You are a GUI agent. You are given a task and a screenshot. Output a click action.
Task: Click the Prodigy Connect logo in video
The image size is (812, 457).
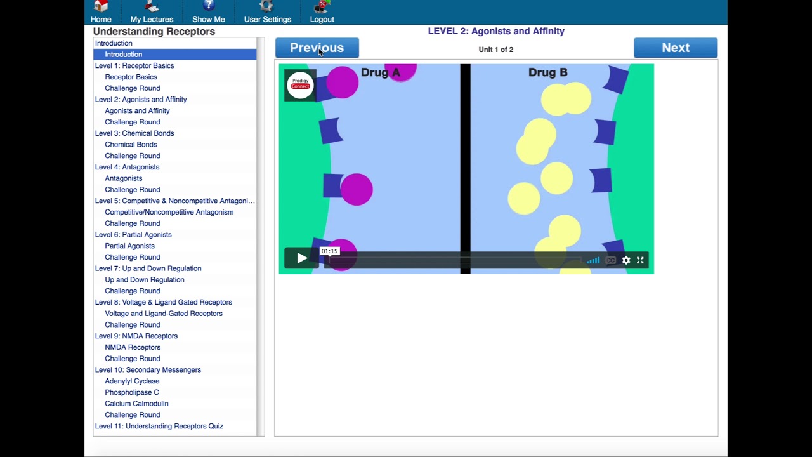pos(300,85)
